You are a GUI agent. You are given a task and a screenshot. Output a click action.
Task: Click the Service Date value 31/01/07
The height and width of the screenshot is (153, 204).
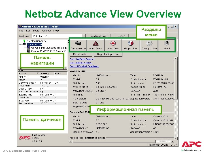tap(101, 103)
